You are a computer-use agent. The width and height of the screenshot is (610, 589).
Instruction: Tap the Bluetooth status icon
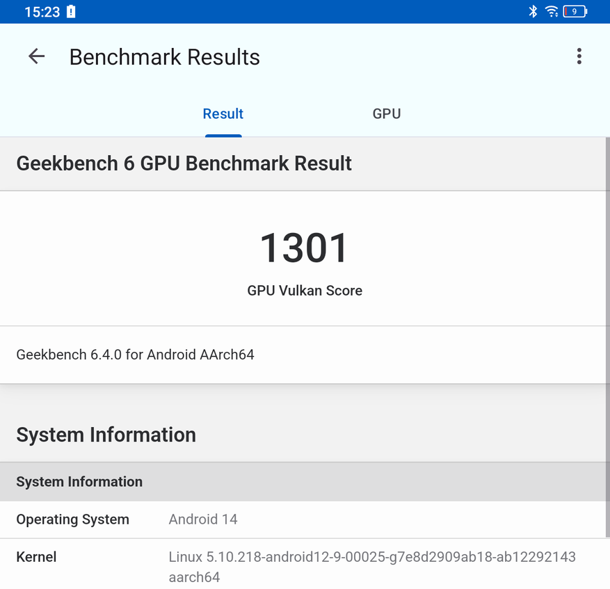tap(533, 11)
